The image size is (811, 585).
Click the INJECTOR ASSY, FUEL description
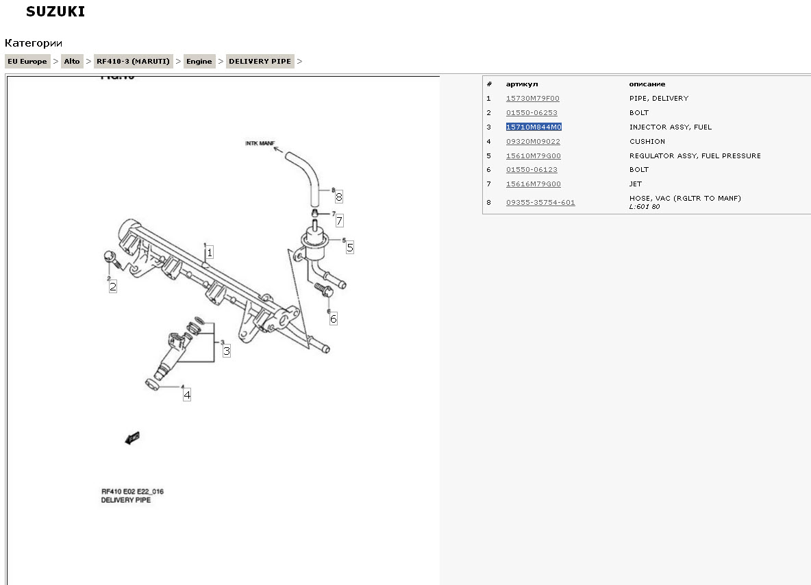tap(671, 127)
